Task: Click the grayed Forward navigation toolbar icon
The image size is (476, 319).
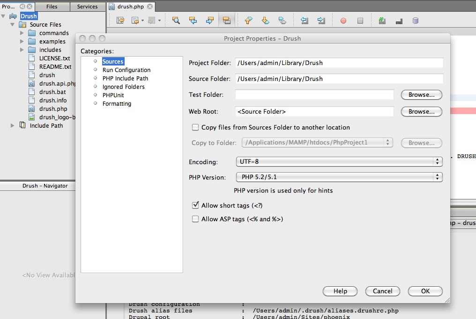Action: 151,20
